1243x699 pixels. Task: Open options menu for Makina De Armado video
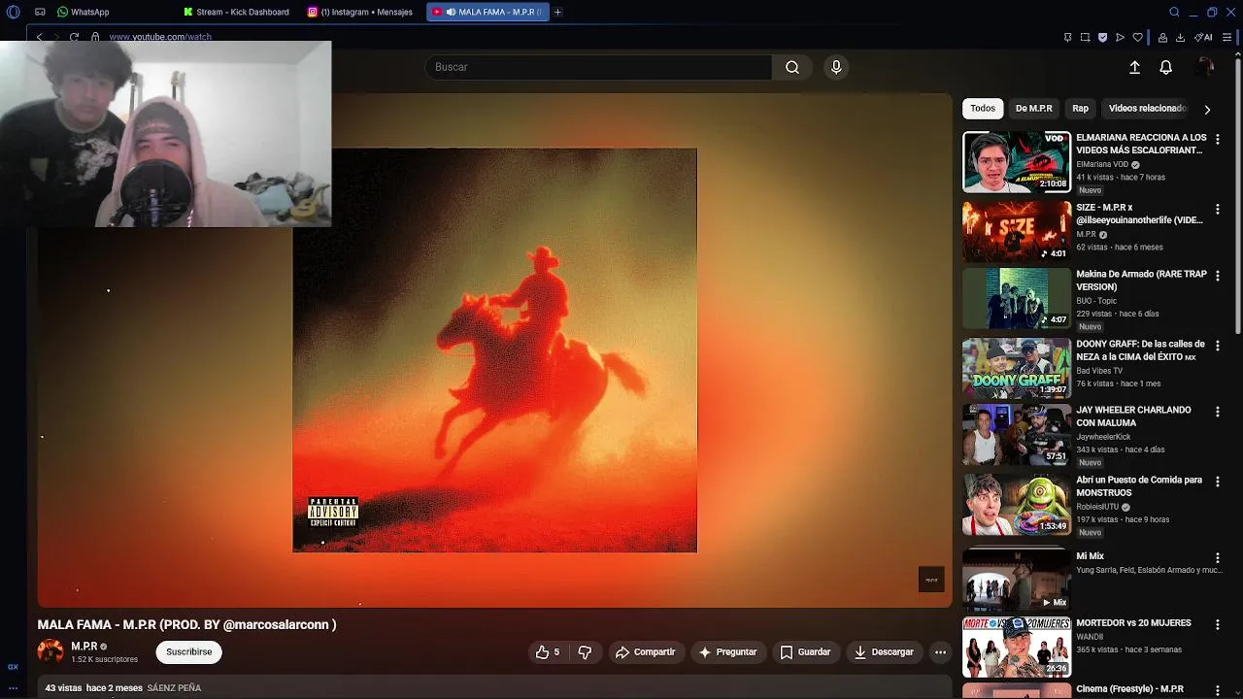[x=1217, y=277]
